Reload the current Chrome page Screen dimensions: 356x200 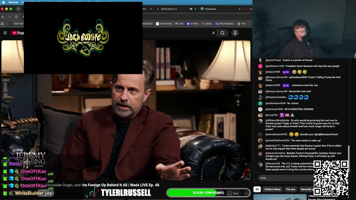(x=16, y=17)
